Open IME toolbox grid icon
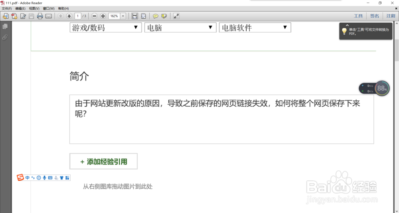Viewport: 399px width, 213px height. pyautogui.click(x=67, y=178)
